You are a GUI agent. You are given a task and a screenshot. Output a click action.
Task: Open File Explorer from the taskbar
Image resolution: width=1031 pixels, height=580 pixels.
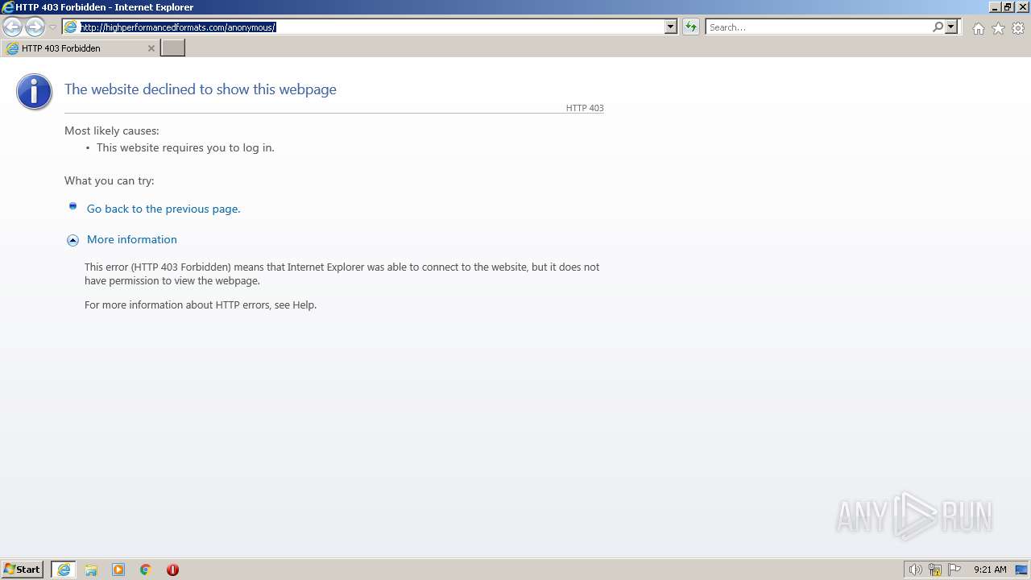click(x=91, y=570)
